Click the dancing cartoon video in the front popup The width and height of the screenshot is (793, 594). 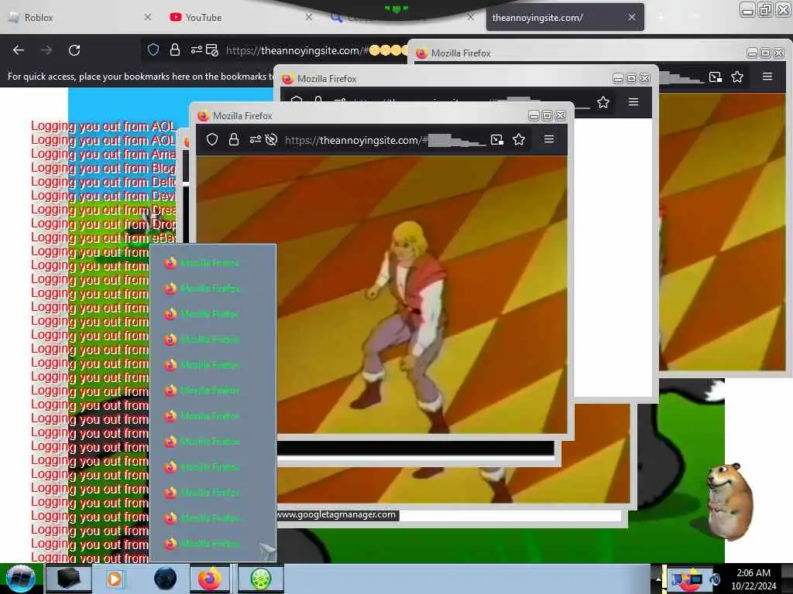pos(381,295)
